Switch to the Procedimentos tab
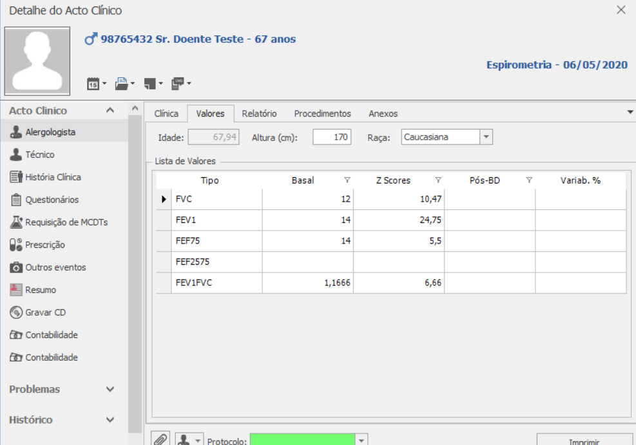Screen dimensions: 636x445 point(322,113)
